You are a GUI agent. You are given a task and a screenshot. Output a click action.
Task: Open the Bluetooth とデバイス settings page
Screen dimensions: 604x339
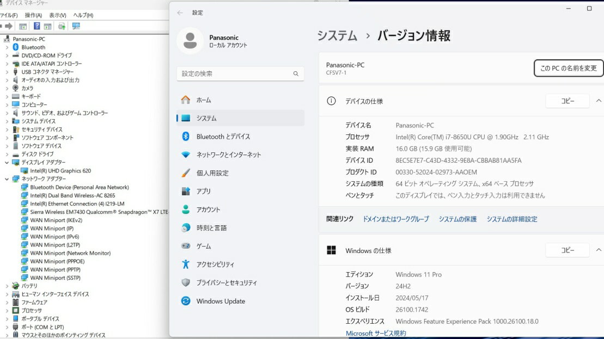point(223,137)
